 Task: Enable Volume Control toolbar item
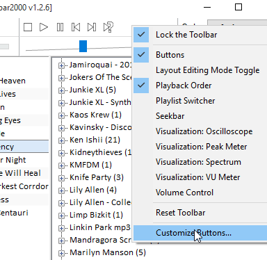click(200, 193)
